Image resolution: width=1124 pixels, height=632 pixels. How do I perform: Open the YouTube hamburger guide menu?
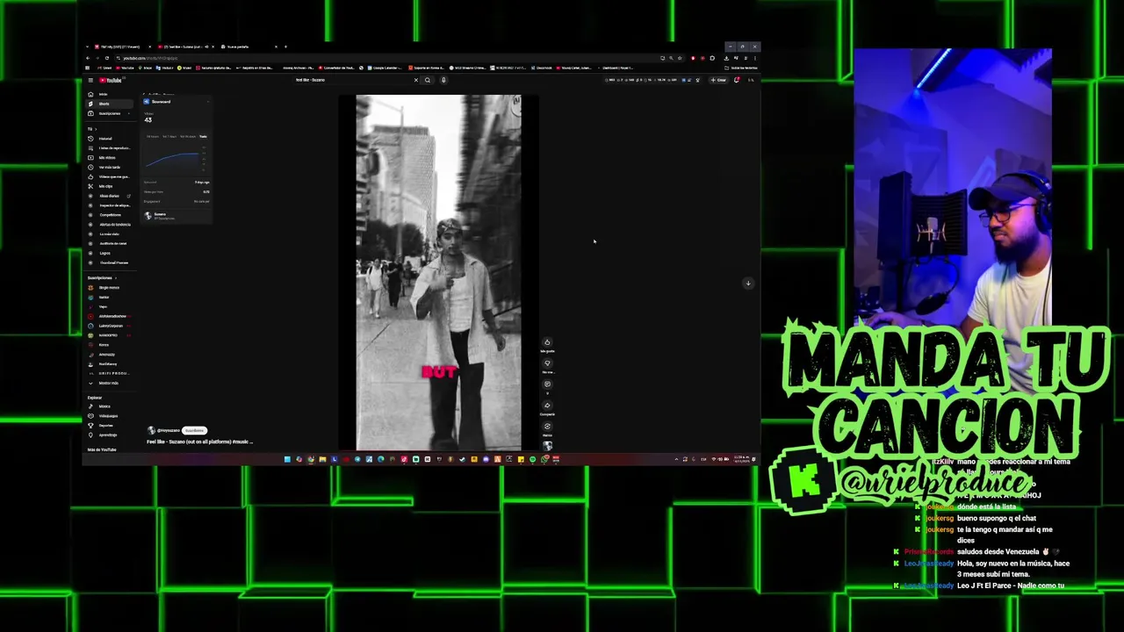click(90, 80)
